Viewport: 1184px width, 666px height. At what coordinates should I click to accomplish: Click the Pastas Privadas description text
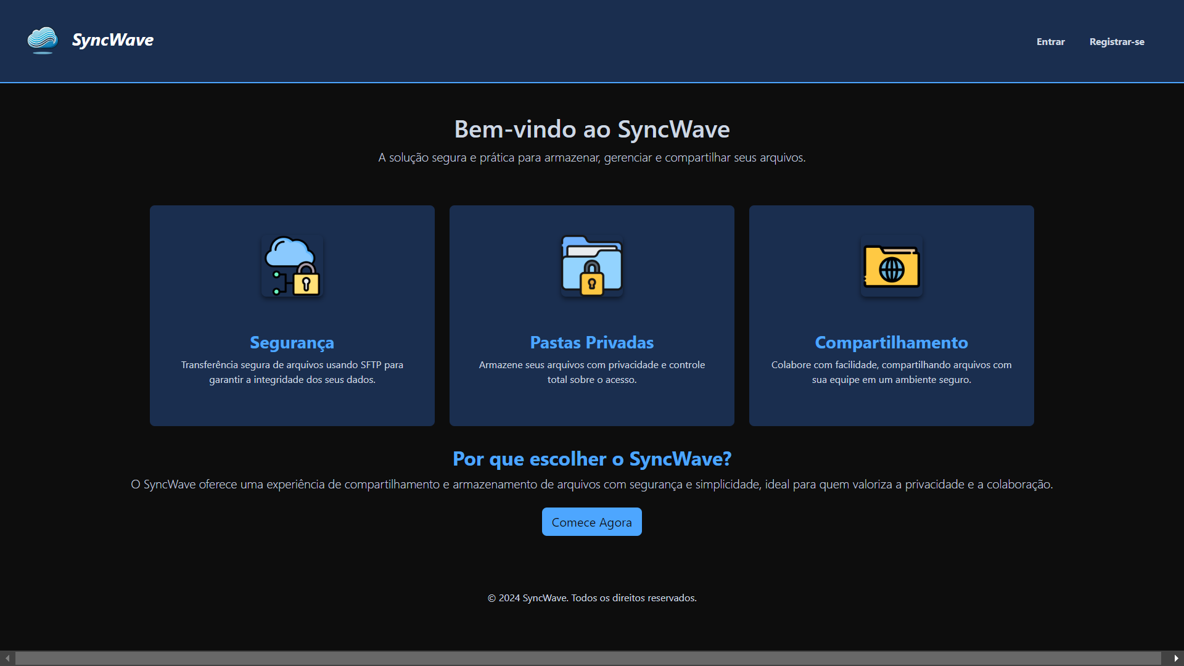[x=592, y=372]
